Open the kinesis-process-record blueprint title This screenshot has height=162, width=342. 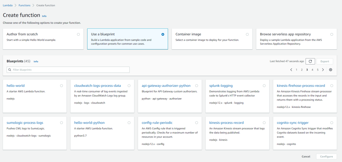[226, 123]
